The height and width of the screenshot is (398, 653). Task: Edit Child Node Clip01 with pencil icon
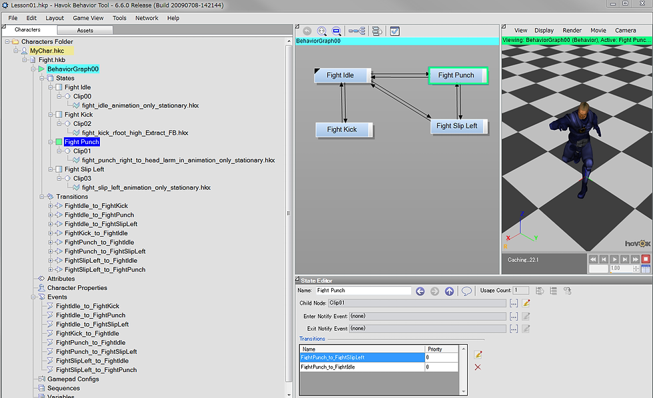pyautogui.click(x=526, y=303)
